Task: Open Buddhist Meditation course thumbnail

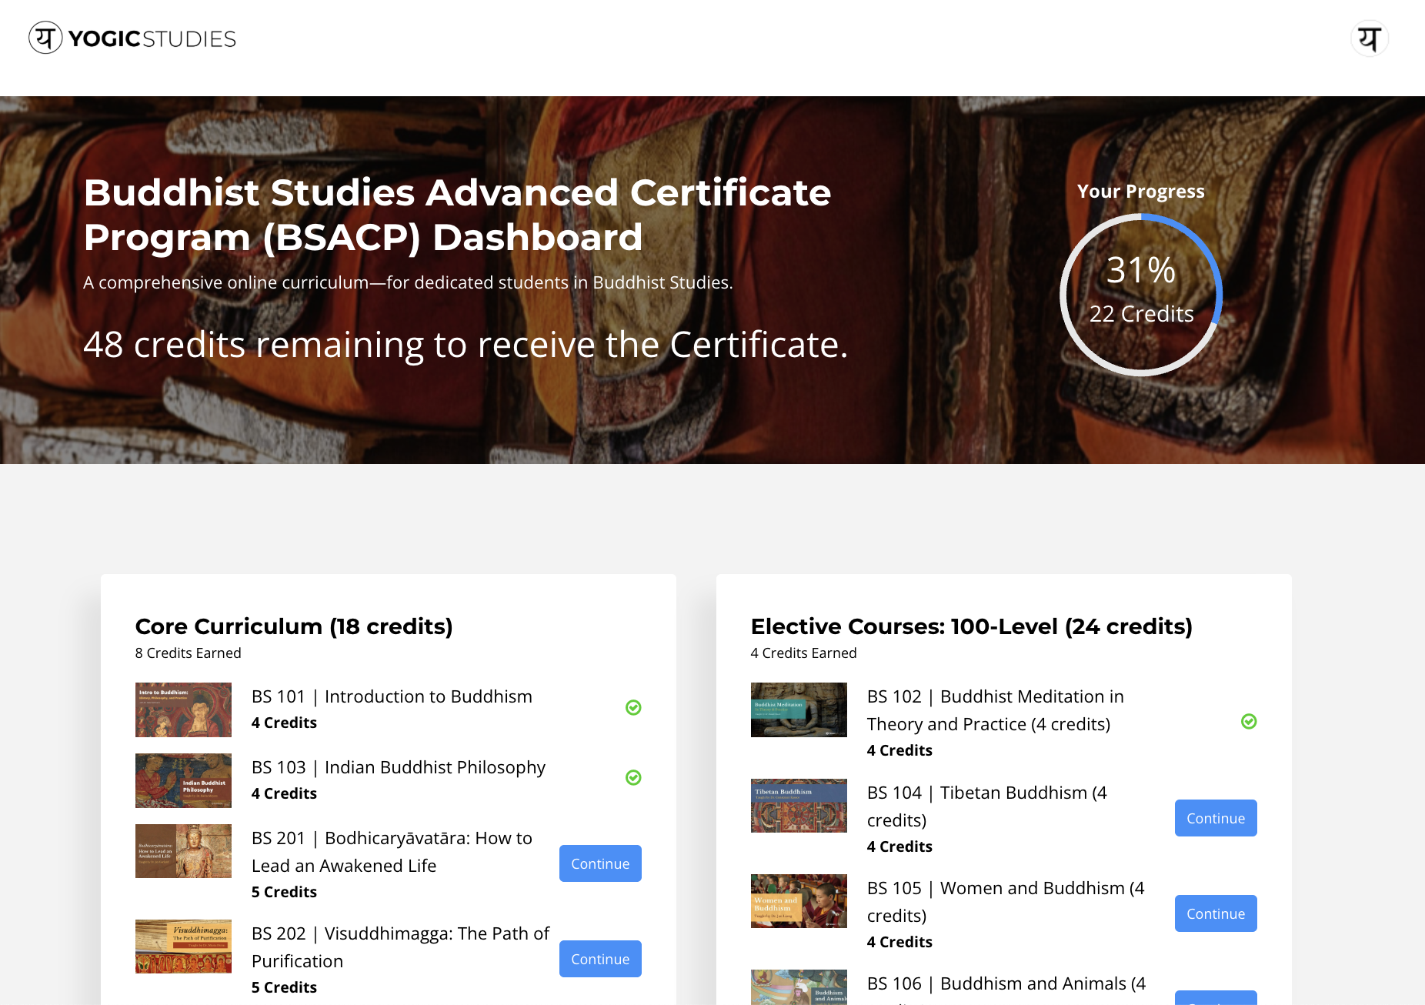Action: [x=799, y=710]
